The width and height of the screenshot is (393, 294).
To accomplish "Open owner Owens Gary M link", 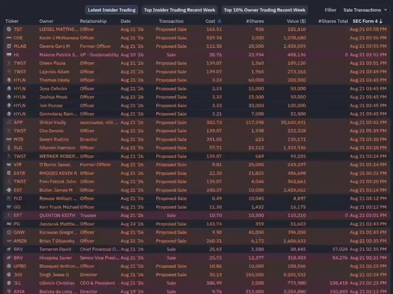I will pyautogui.click(x=54, y=46).
